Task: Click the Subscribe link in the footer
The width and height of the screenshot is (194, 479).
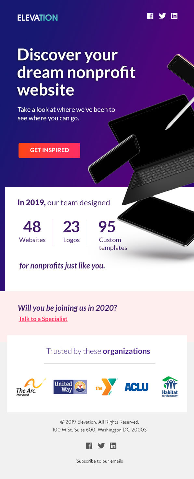Action: (x=86, y=461)
